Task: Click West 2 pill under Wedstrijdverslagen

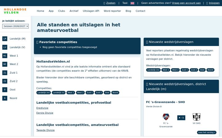Action: (x=175, y=70)
